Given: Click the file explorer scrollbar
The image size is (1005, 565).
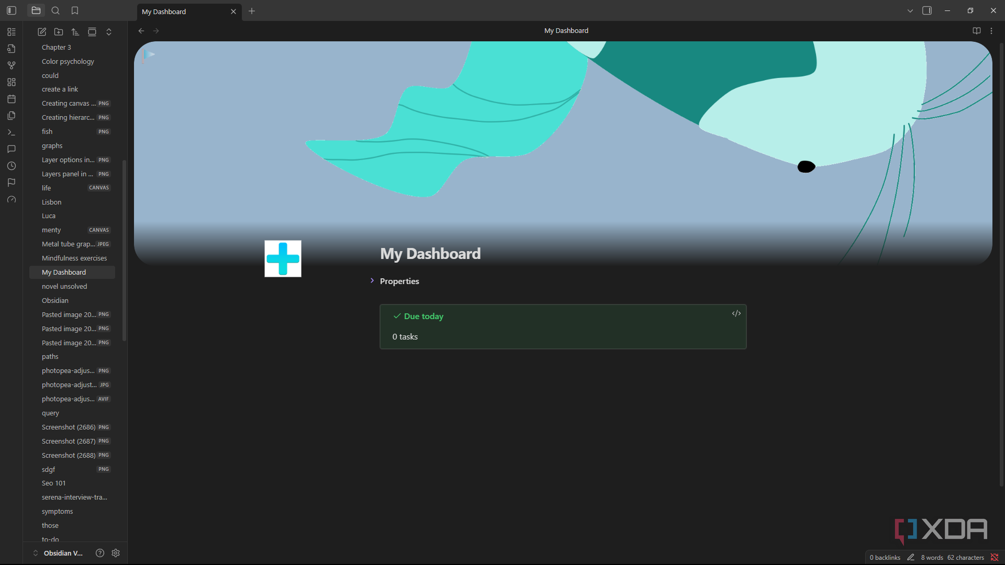Looking at the screenshot, I should pyautogui.click(x=125, y=251).
